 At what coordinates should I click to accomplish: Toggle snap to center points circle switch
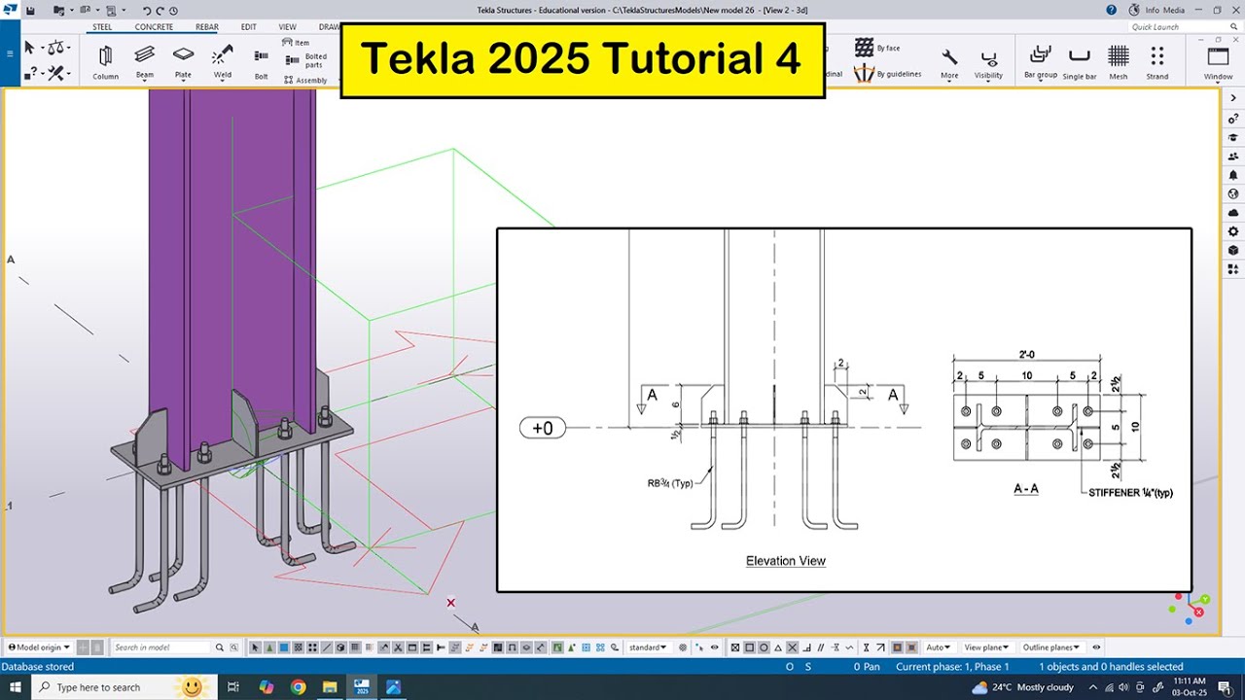(765, 647)
